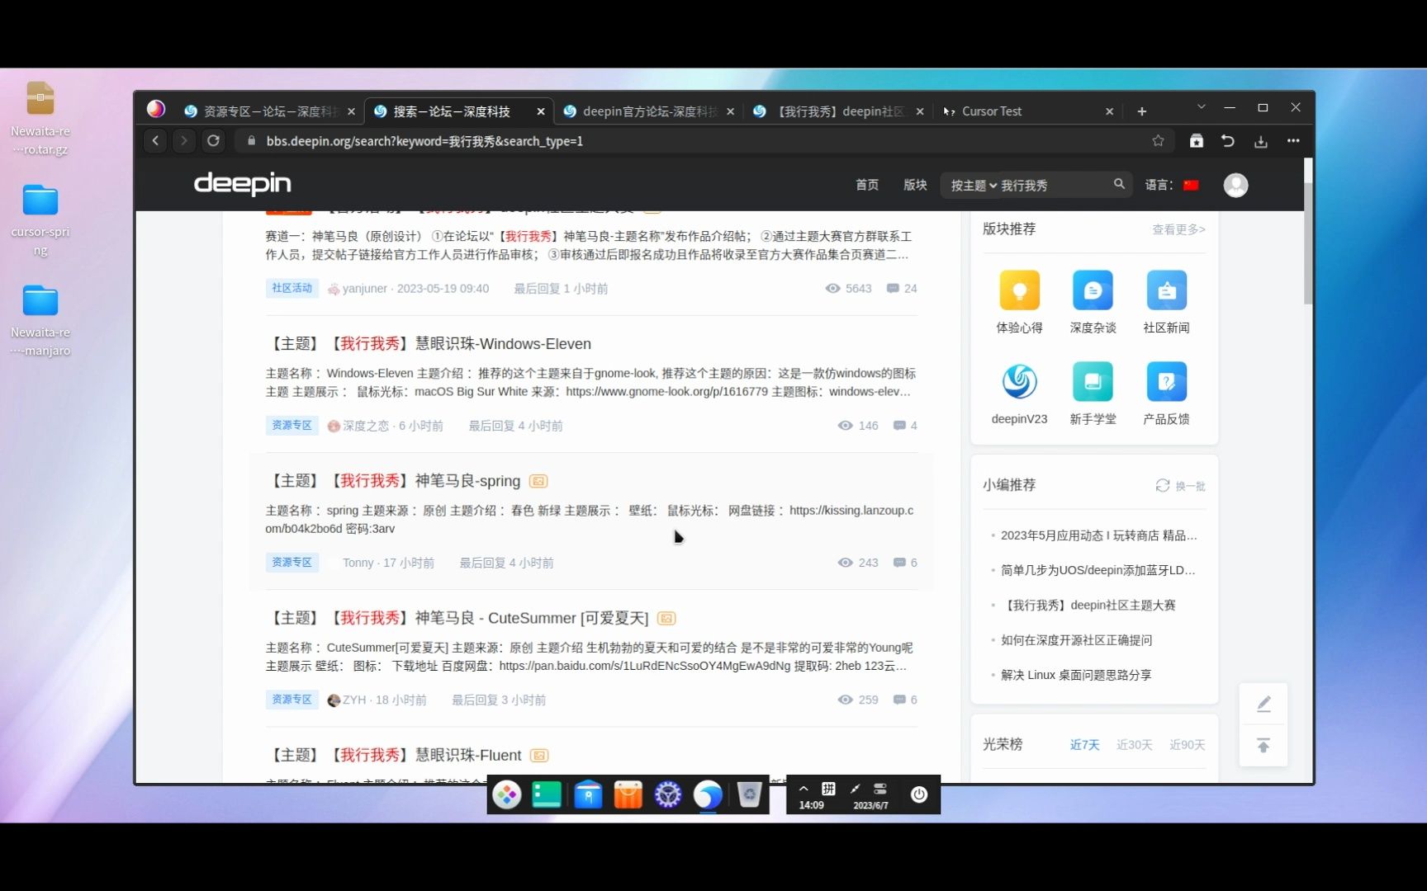Click 查看更多> in 版块推荐
The height and width of the screenshot is (891, 1427).
pos(1178,229)
